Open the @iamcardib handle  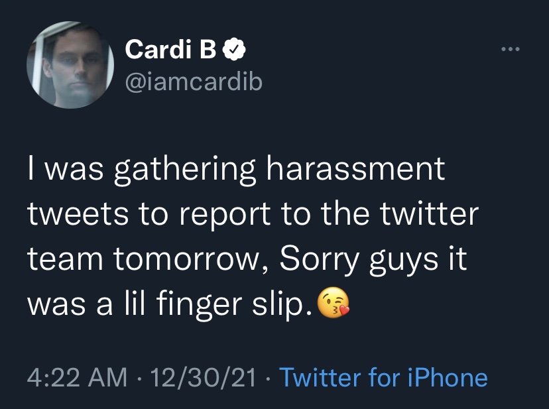click(194, 82)
